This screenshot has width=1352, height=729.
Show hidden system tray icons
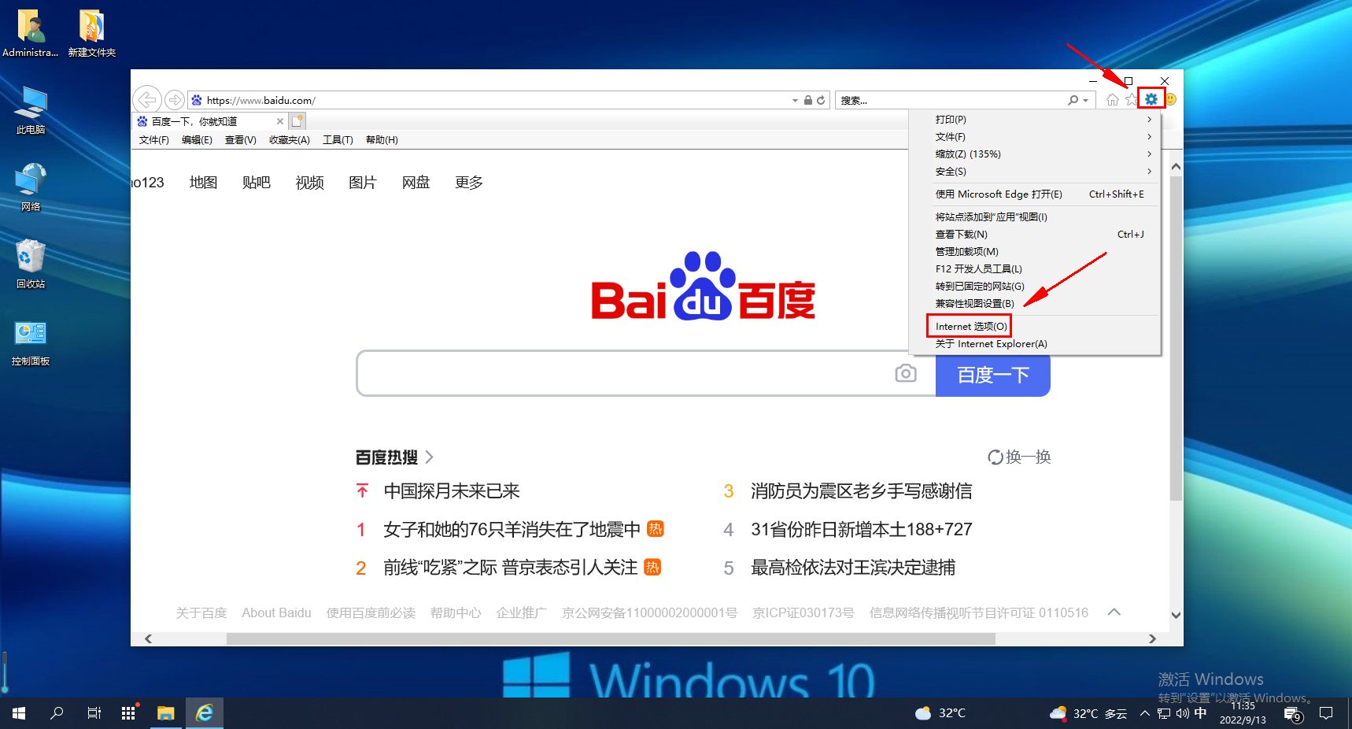[1145, 713]
